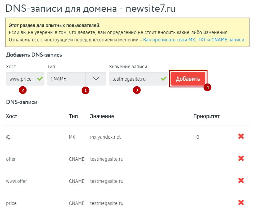Click the Хост column header in the table
Image resolution: width=255 pixels, height=216 pixels.
(11, 116)
